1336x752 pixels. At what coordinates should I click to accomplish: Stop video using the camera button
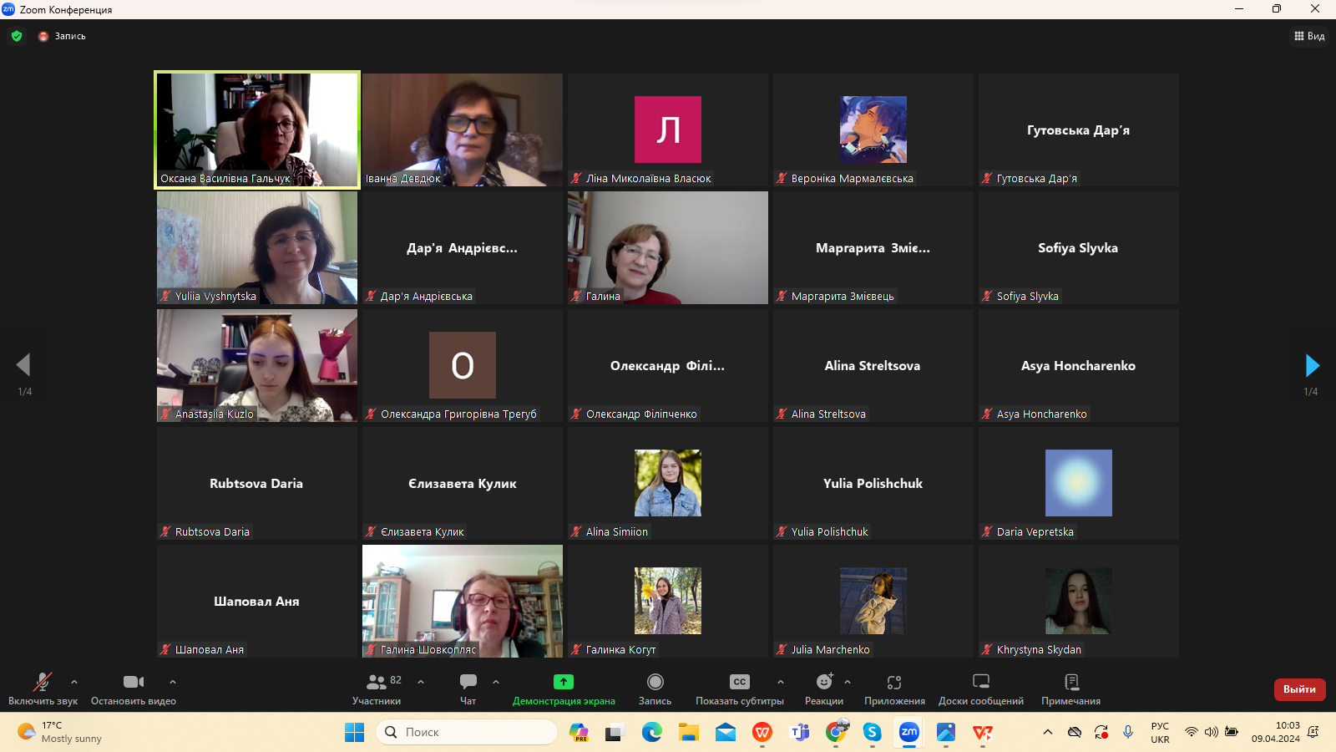[x=134, y=682]
